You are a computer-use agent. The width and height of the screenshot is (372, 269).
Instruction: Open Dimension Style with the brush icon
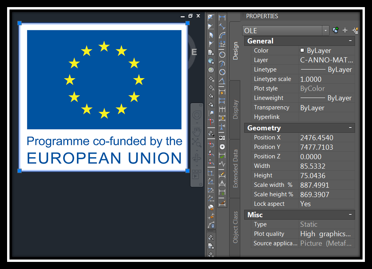tap(222, 203)
